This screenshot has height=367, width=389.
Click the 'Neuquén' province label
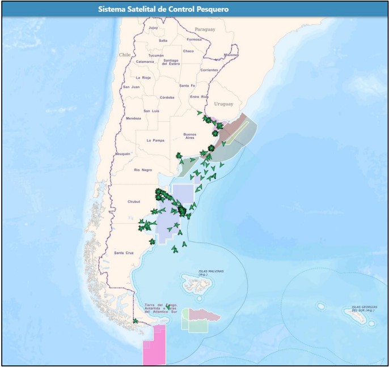(x=122, y=154)
